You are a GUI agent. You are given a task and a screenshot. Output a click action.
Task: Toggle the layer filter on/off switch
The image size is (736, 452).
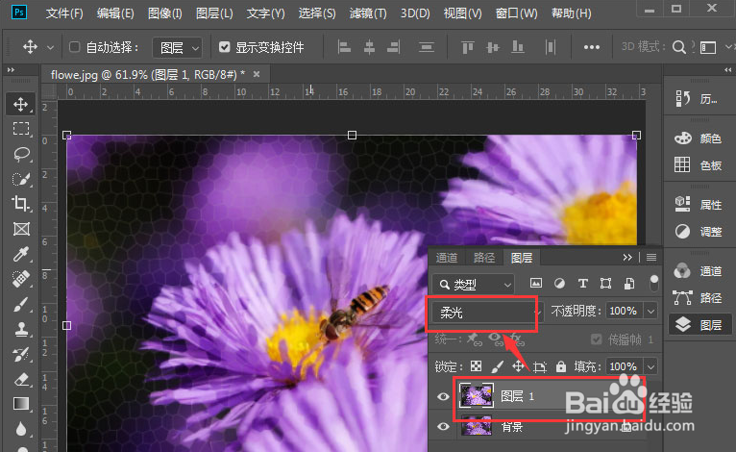[653, 283]
